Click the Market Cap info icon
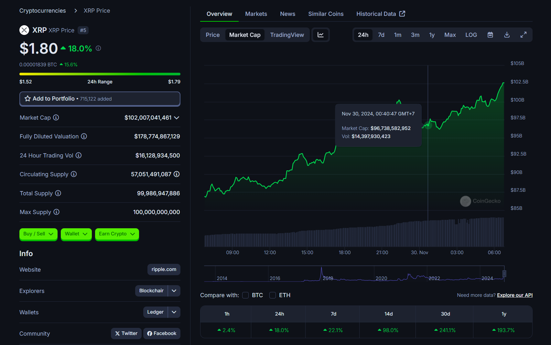Viewport: 551px width, 345px height. click(x=56, y=118)
